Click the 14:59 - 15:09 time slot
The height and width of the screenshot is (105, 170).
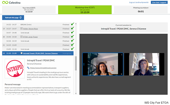11,45
